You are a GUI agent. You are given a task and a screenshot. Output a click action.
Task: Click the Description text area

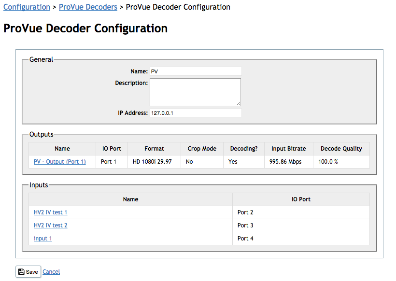coord(195,92)
